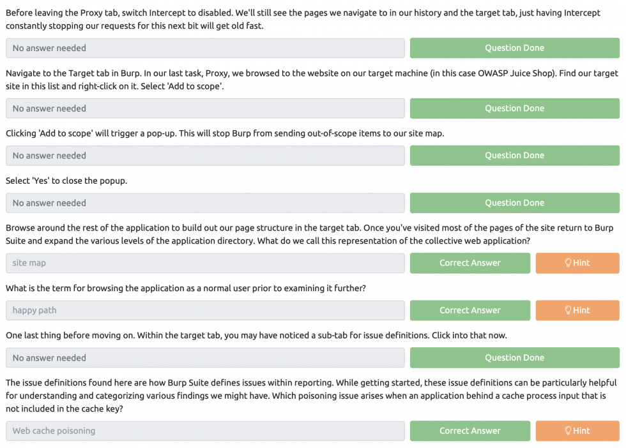Viewport: 626px width, 448px height.
Task: Click Question Done for the pop-up trigger step
Action: [515, 156]
